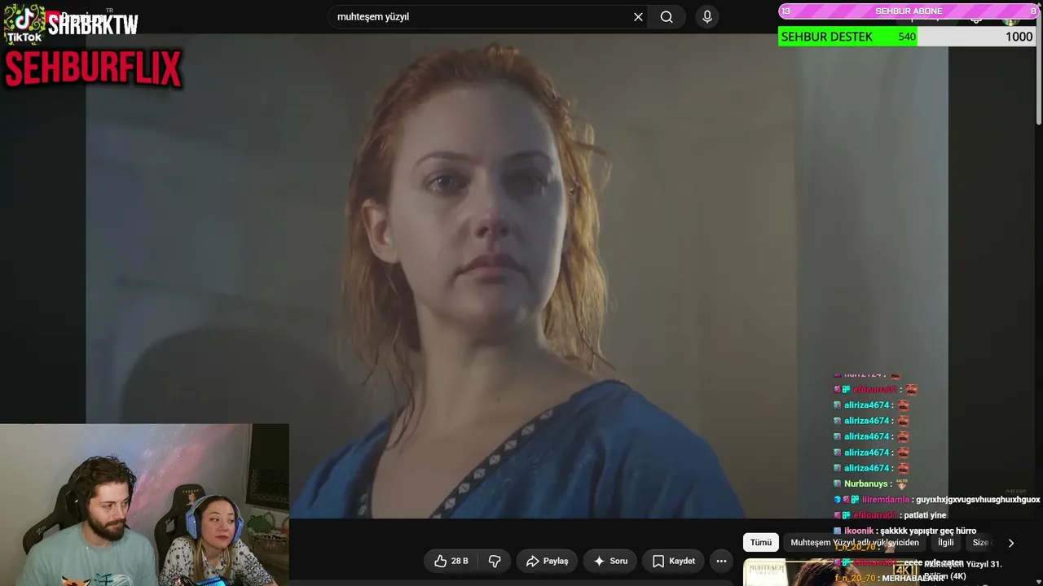Click the chat username Nurbanuys
The image size is (1043, 586).
(x=868, y=484)
